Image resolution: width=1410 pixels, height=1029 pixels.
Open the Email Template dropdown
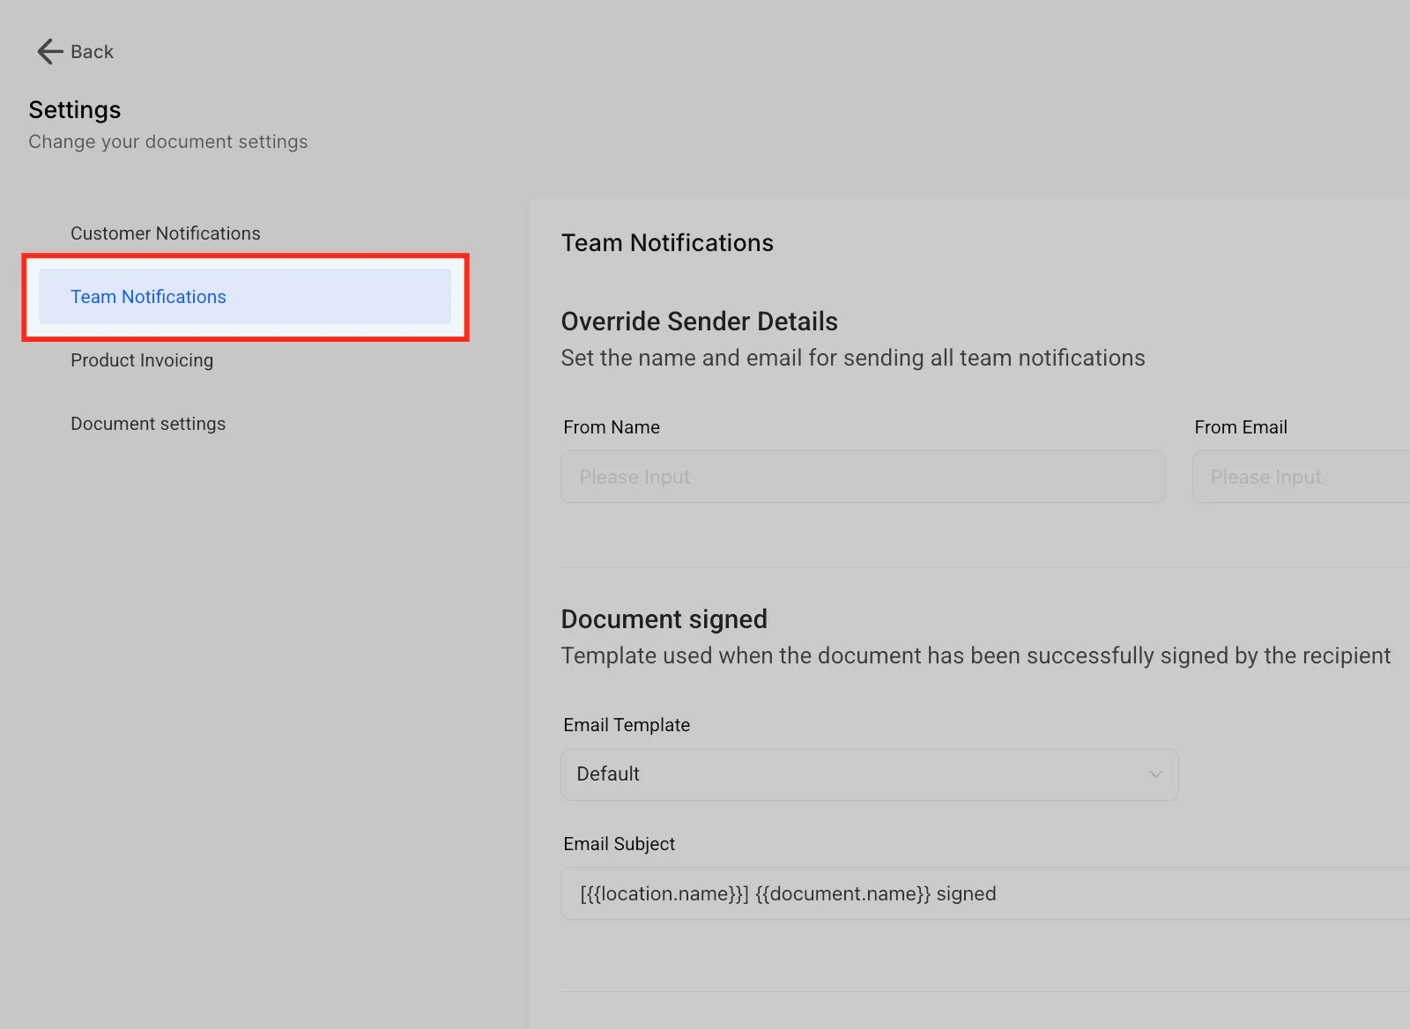tap(869, 774)
